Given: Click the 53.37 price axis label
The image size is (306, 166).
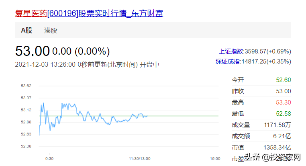Looking at the screenshot, I should (x=26, y=98).
